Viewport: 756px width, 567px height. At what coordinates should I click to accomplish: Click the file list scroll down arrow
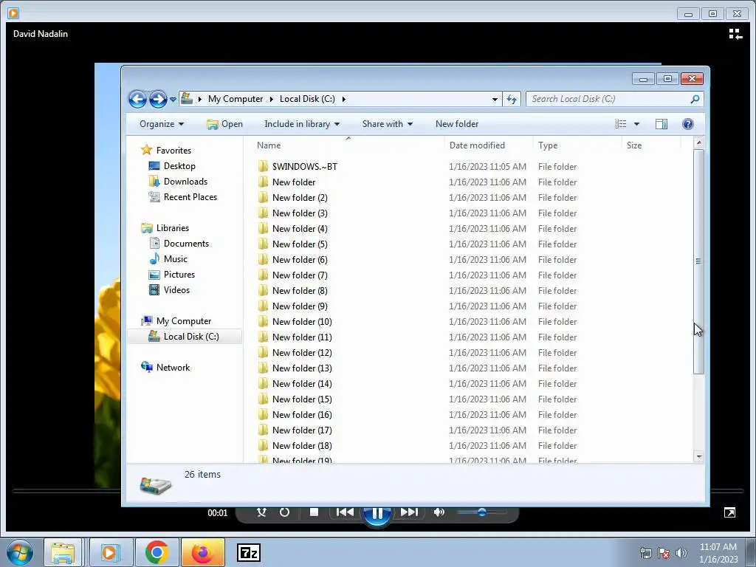[x=698, y=456]
